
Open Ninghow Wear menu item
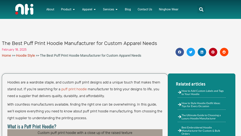pos(169,9)
